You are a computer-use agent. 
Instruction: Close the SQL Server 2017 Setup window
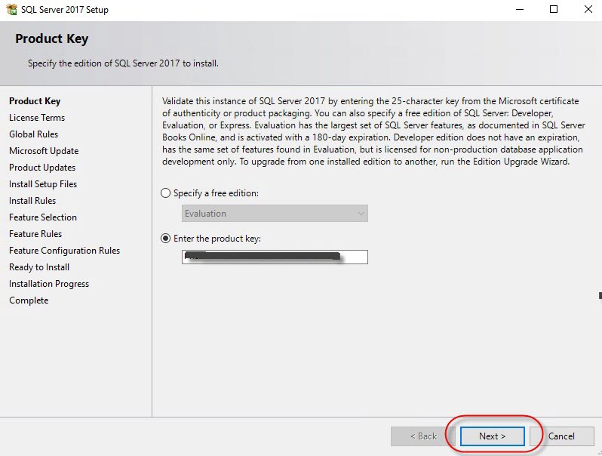tap(588, 9)
